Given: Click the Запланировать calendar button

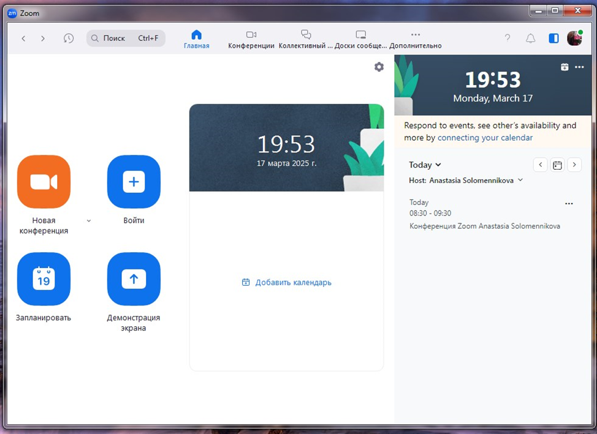Looking at the screenshot, I should click(44, 279).
